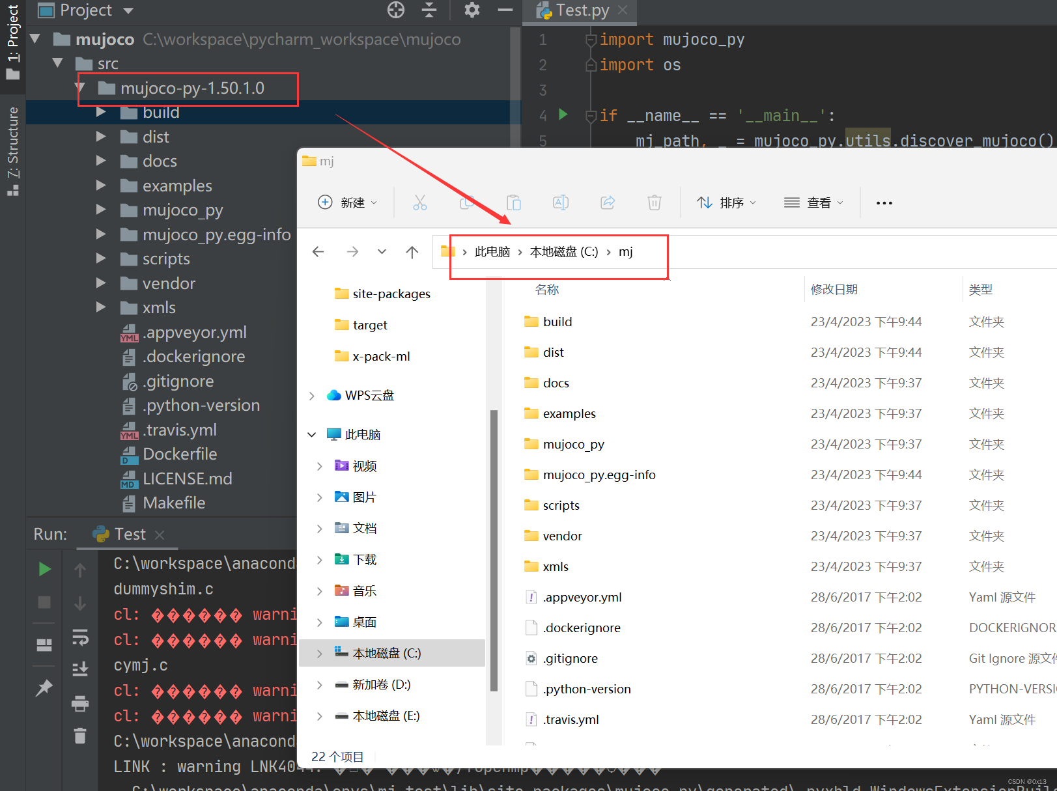
Task: Open the 查看 (View) dropdown in Explorer
Action: 813,202
